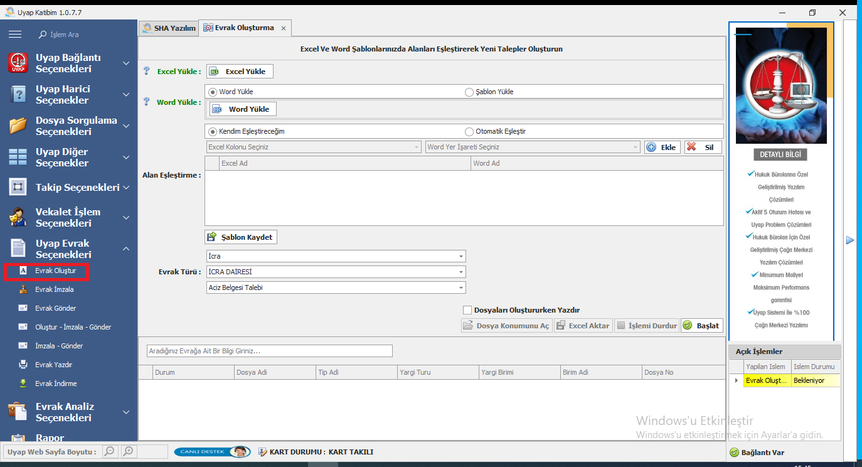862x467 pixels.
Task: Click the Evrak İndirme download icon
Action: pos(23,384)
